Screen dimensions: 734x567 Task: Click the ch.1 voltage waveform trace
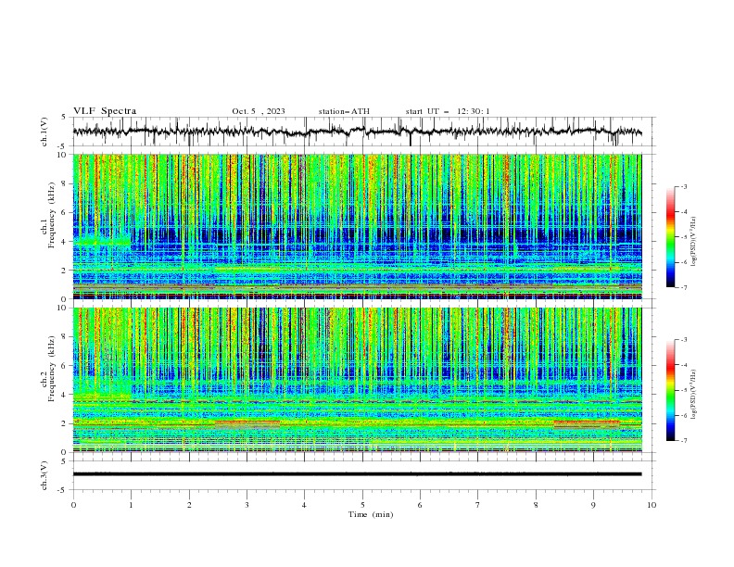pos(357,132)
